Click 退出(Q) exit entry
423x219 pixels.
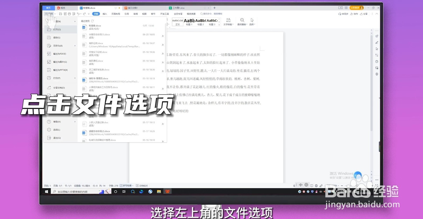(x=61, y=138)
